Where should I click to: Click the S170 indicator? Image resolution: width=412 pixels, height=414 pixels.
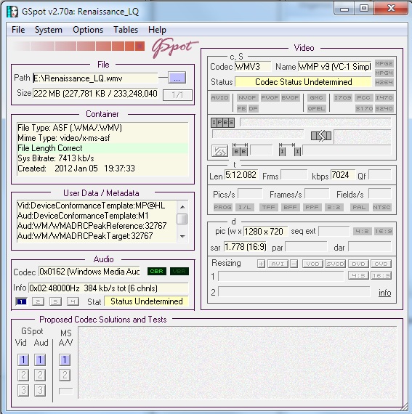point(363,108)
